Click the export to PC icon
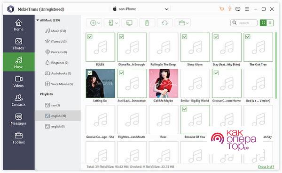 point(129,23)
